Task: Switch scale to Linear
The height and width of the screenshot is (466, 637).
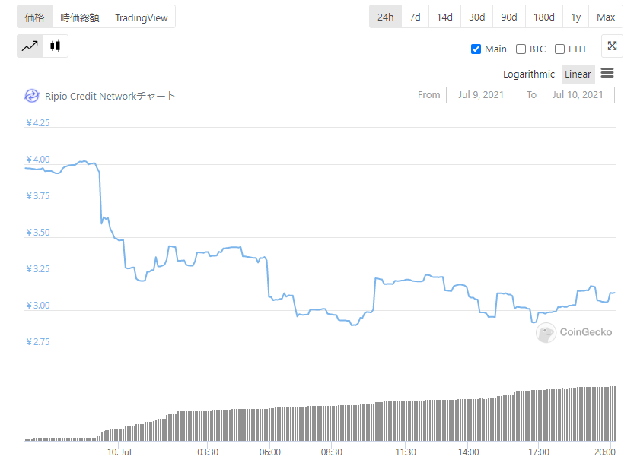Action: pyautogui.click(x=578, y=74)
